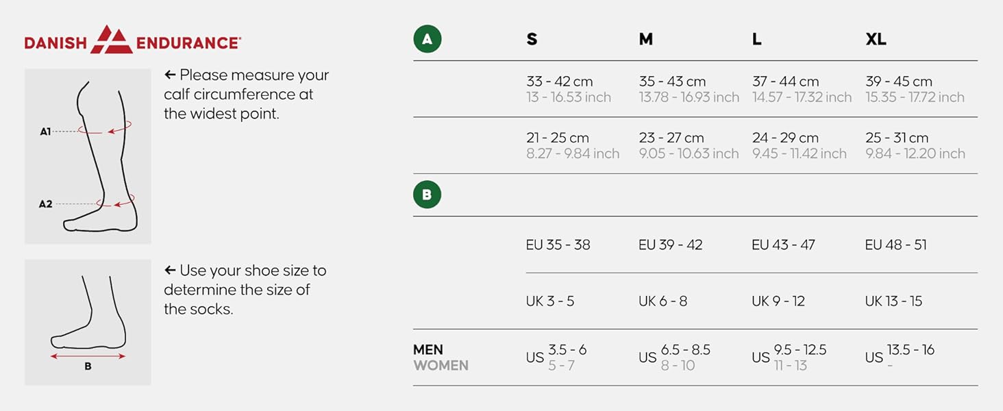Click the red B foot length arrow
This screenshot has height=411, width=1003.
pyautogui.click(x=88, y=356)
